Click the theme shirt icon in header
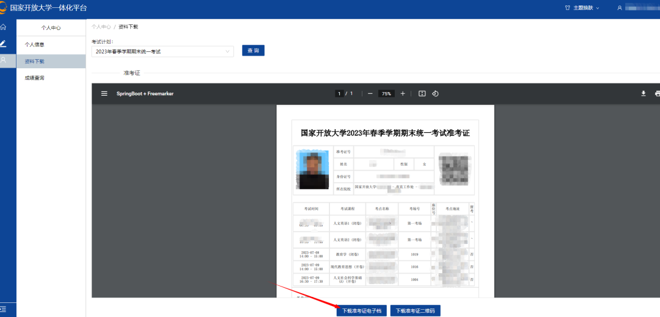 (567, 8)
